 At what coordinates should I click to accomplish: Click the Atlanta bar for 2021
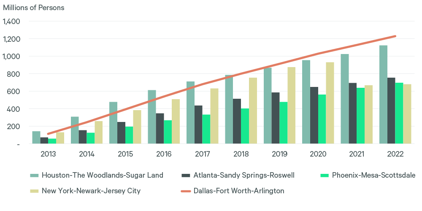coord(353,113)
